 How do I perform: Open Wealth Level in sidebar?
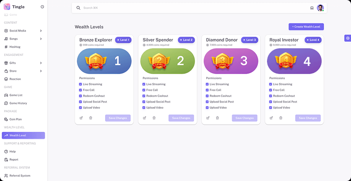point(23,136)
